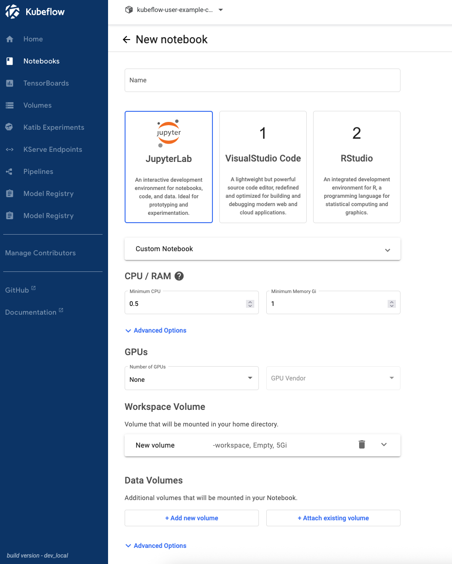Choose the RStudio server type card
The height and width of the screenshot is (564, 452).
pos(357,167)
